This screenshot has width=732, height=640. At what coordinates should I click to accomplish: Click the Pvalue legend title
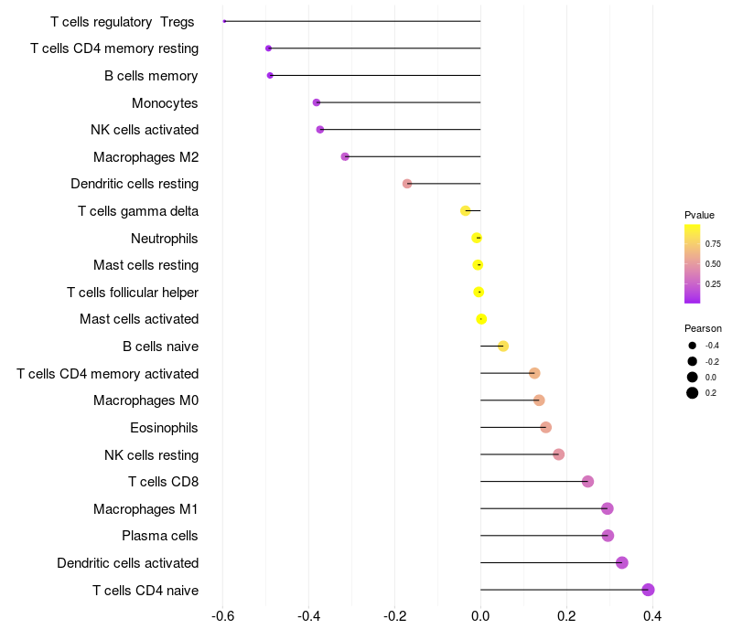tap(699, 215)
